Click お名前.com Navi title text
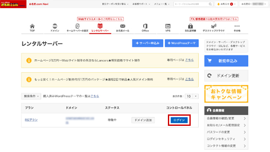Screen dimensions: 270x152 coord(38,4)
